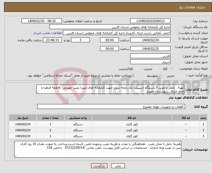Viewport: 212px width, 173px height.
Task: Select the خدمت radio button
Action: (x=156, y=68)
